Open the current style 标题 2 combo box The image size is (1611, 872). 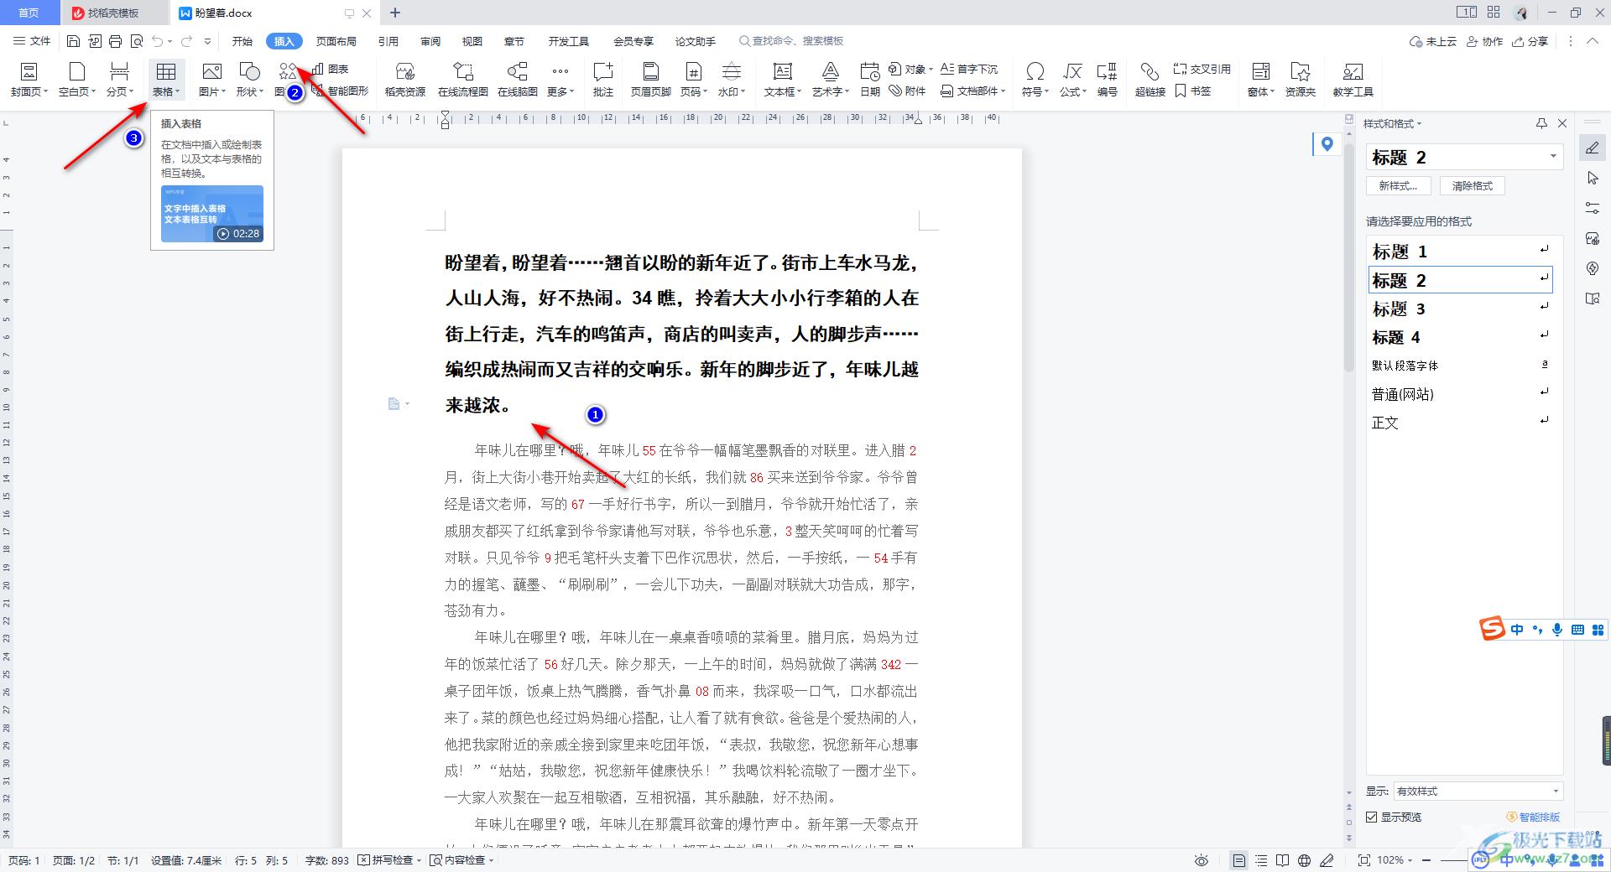click(1465, 157)
